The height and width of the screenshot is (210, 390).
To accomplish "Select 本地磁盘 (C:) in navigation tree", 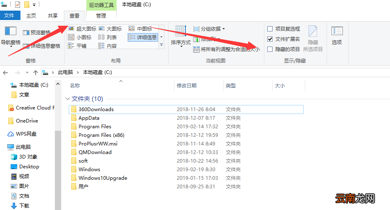I will click(29, 85).
